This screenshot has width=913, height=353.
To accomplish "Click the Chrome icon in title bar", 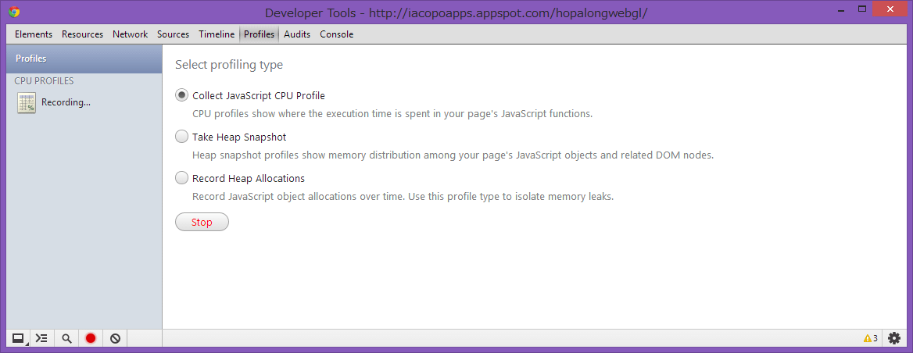I will 14,12.
